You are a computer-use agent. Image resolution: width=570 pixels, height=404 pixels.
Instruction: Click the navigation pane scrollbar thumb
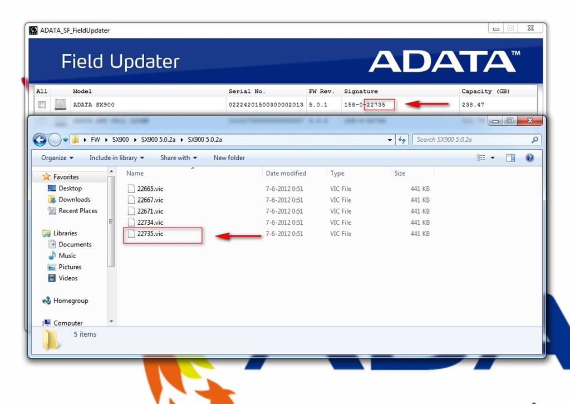(111, 221)
